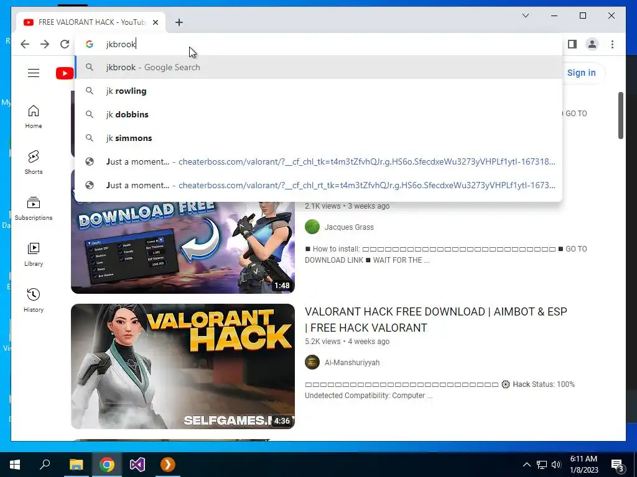637x477 pixels.
Task: Reload the page with the refresh icon
Action: click(x=65, y=44)
